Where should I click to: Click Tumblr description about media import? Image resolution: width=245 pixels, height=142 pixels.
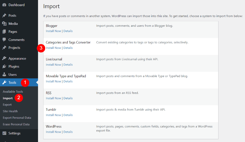[x=131, y=110]
